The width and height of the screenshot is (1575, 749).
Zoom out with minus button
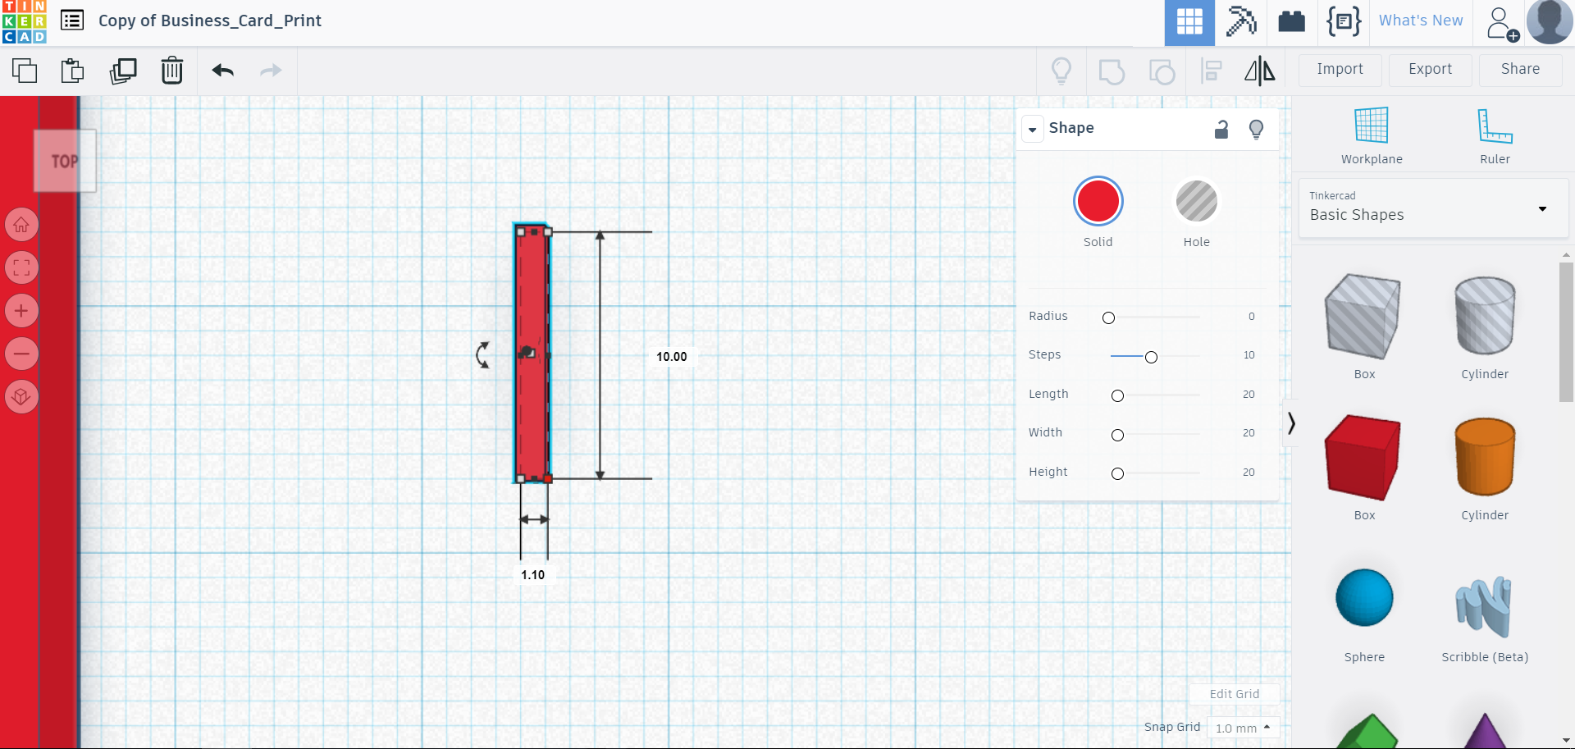click(22, 354)
